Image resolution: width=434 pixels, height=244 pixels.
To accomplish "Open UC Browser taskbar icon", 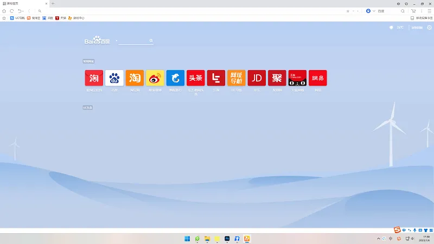I will click(247, 239).
